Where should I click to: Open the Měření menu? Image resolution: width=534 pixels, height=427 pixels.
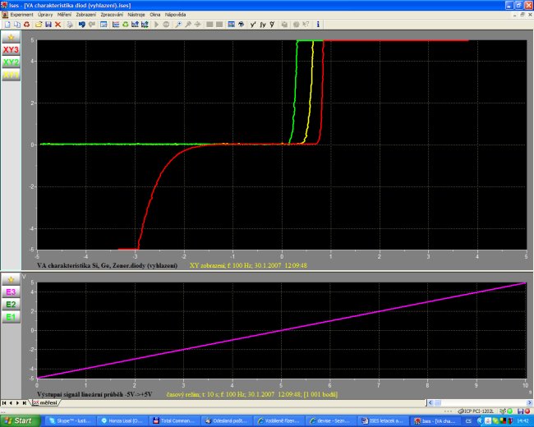(x=64, y=15)
